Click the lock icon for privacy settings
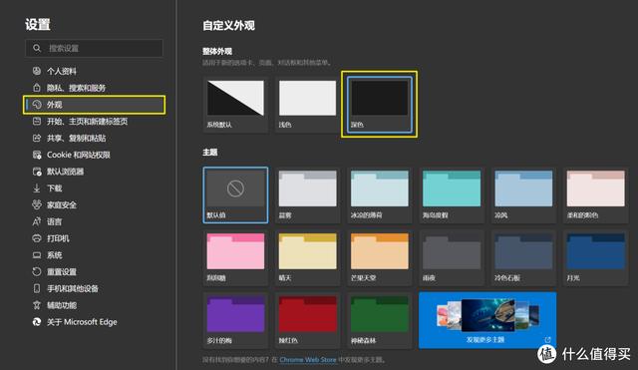This screenshot has height=370, width=638. (x=37, y=88)
